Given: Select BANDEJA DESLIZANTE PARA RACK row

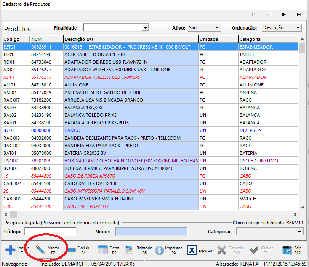Looking at the screenshot, I should [151, 138].
